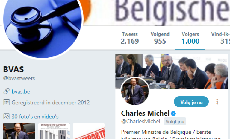
Task: Open the media thumbnail of the man in suit
Action: [19, 131]
